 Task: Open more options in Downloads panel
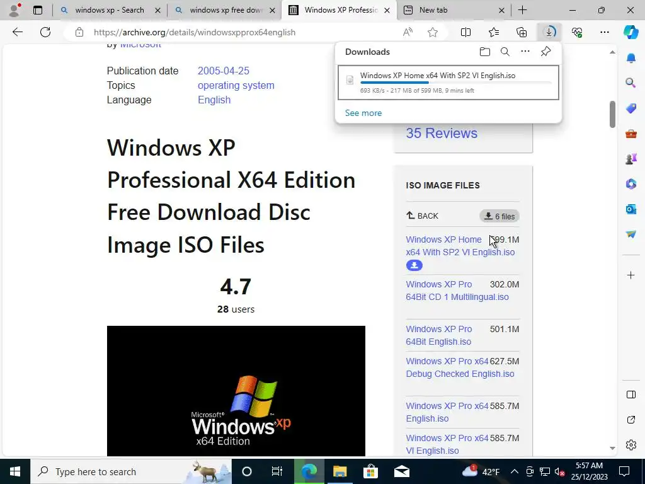point(525,52)
